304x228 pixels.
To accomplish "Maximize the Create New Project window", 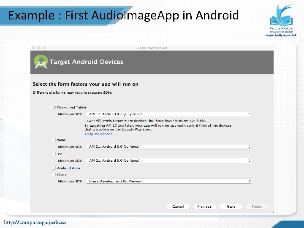I will click(x=44, y=48).
